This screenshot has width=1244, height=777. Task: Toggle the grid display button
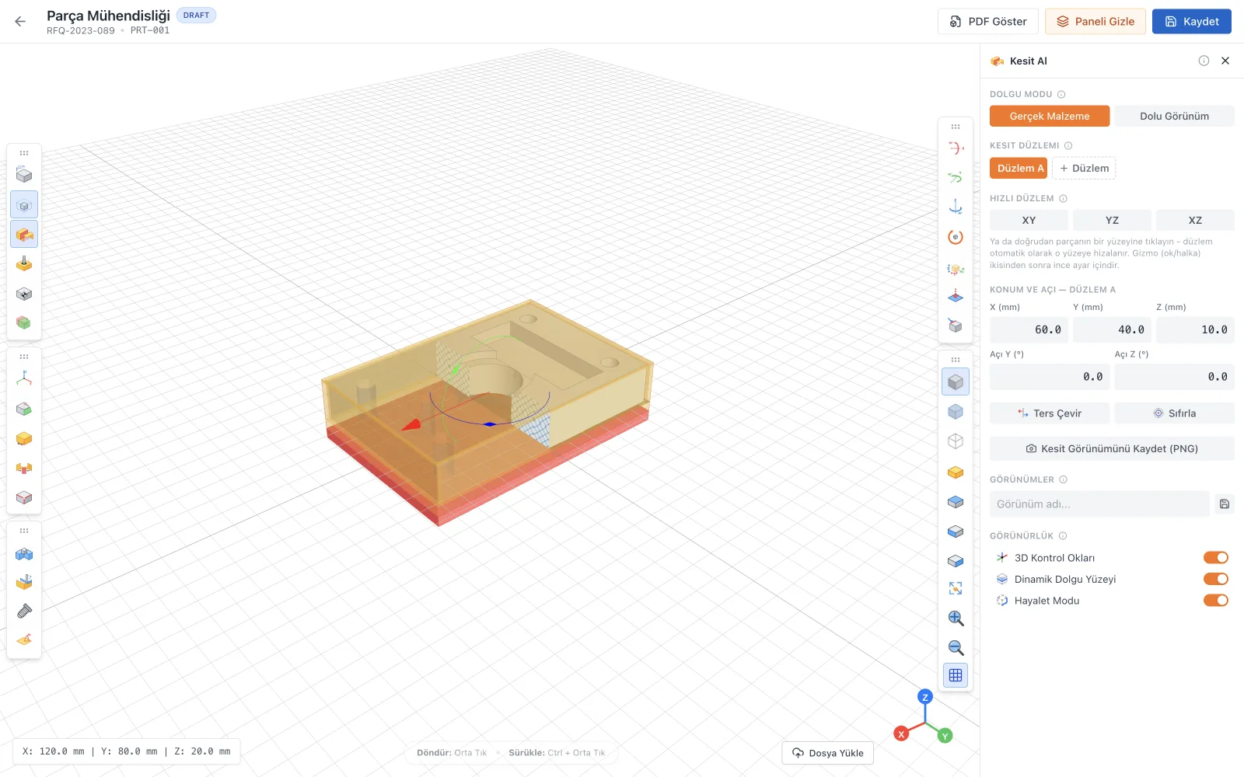[956, 675]
